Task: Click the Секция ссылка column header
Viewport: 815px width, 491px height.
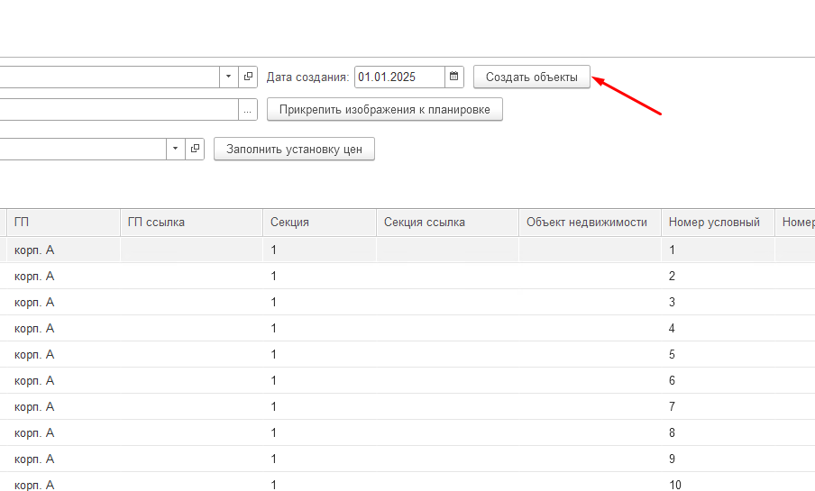Action: click(447, 223)
